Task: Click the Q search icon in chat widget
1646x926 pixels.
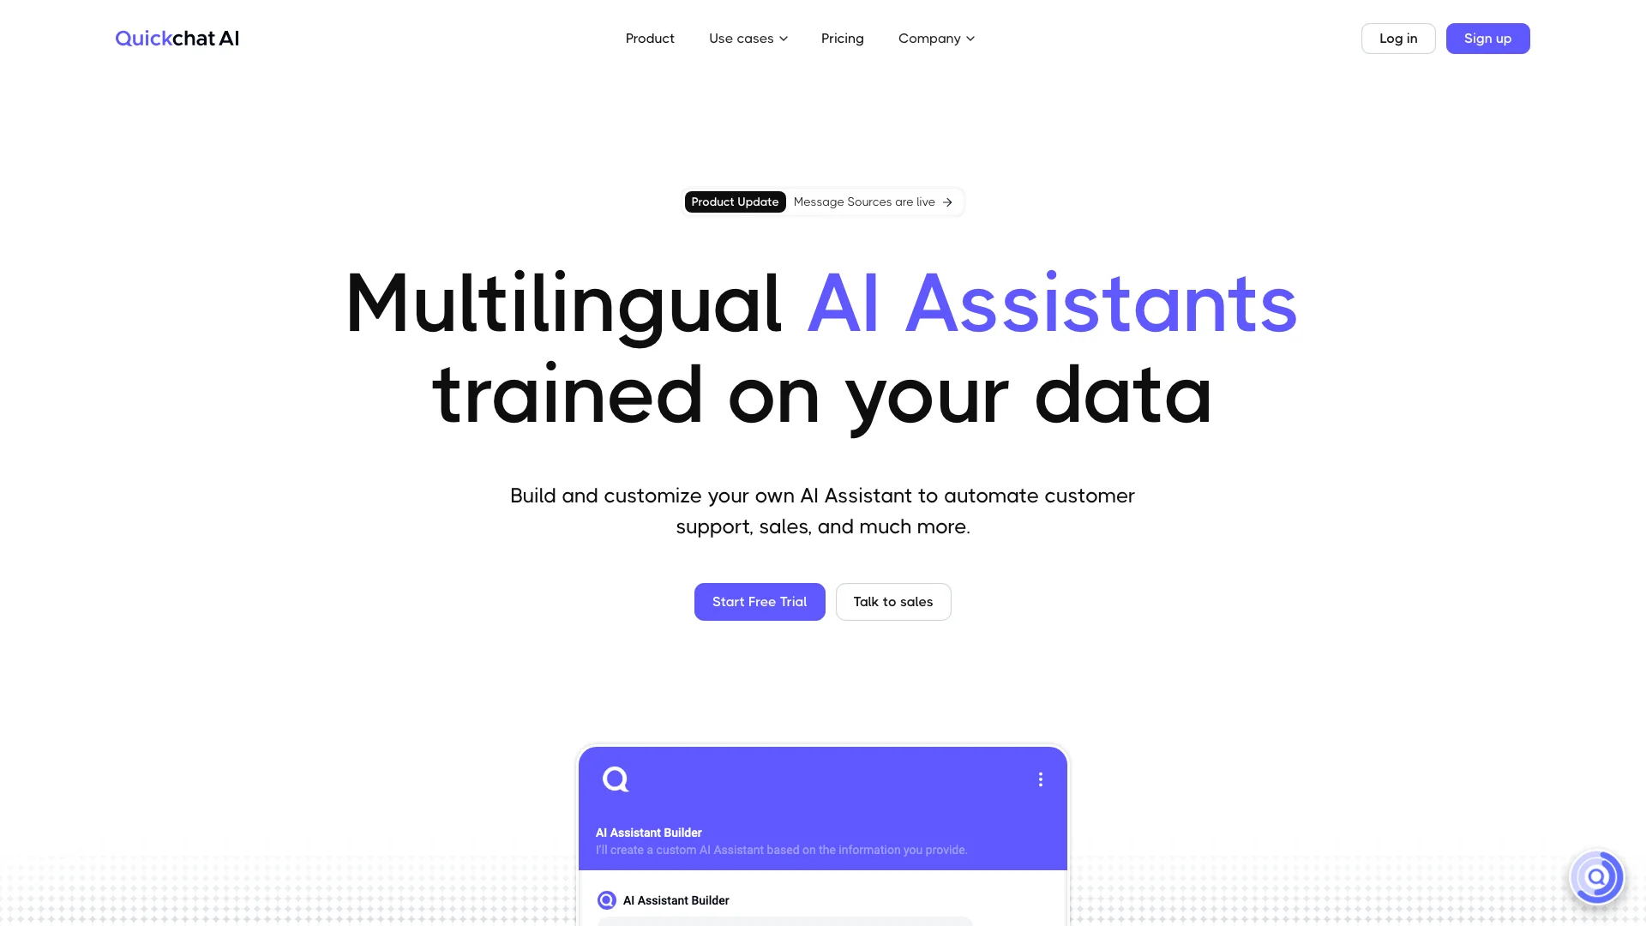Action: coord(615,780)
